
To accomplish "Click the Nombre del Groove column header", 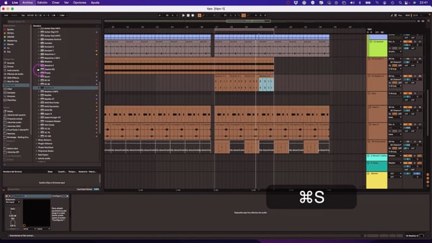I will (x=12, y=171).
